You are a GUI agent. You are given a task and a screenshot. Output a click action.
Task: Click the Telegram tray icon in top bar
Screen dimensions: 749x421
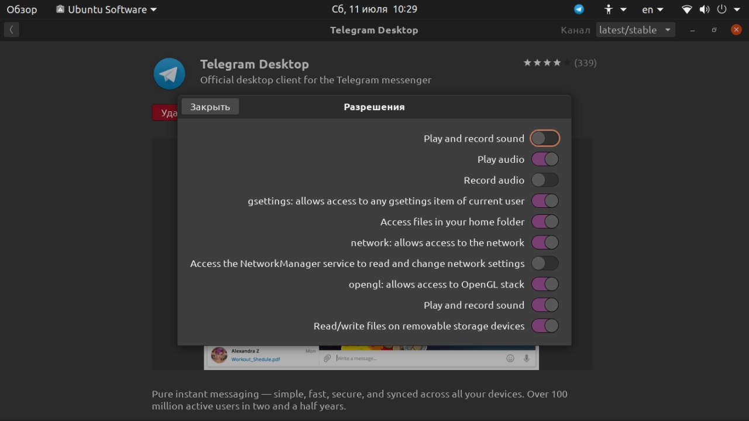579,9
